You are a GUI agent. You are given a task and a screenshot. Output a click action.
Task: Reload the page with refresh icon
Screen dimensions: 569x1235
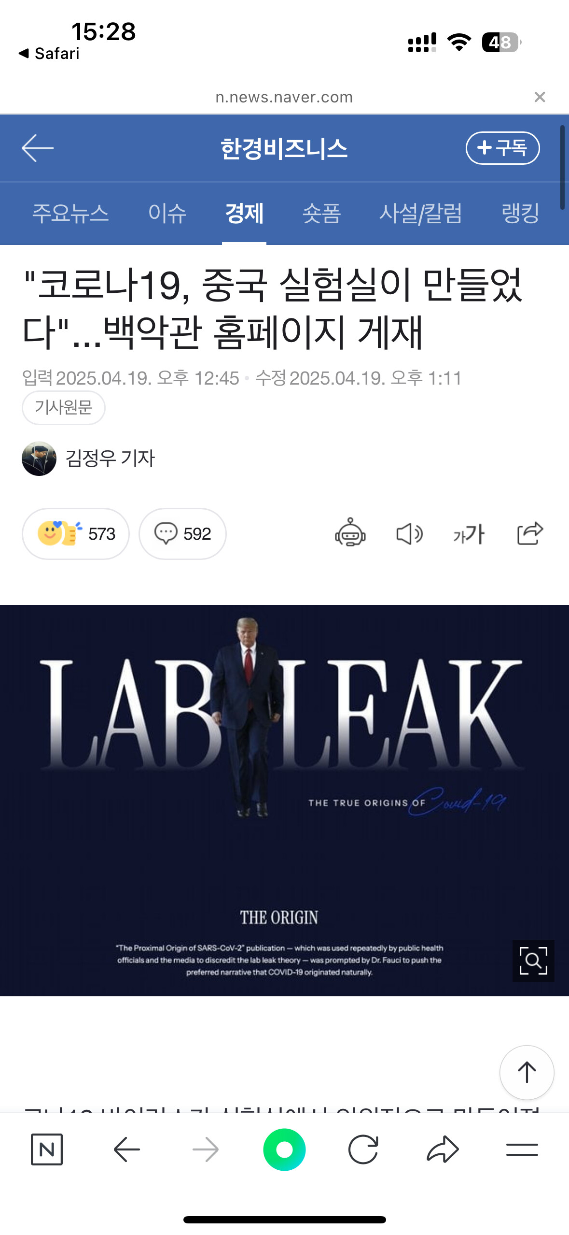(363, 1149)
